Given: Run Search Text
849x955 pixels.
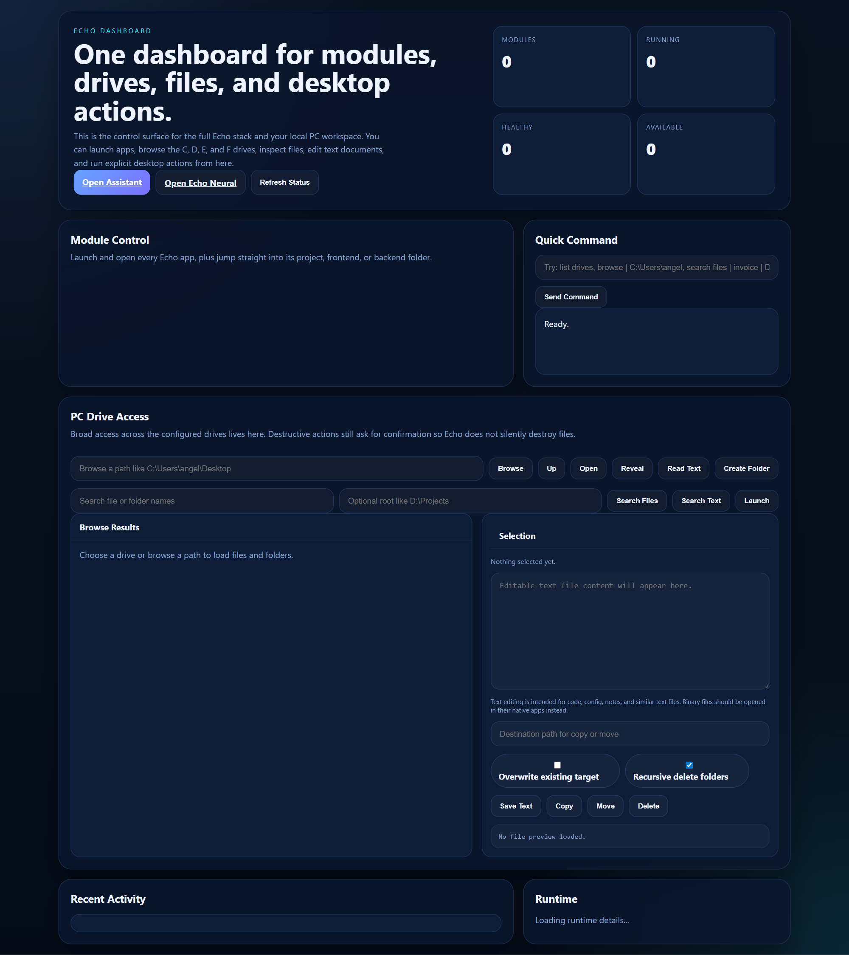Looking at the screenshot, I should point(700,500).
